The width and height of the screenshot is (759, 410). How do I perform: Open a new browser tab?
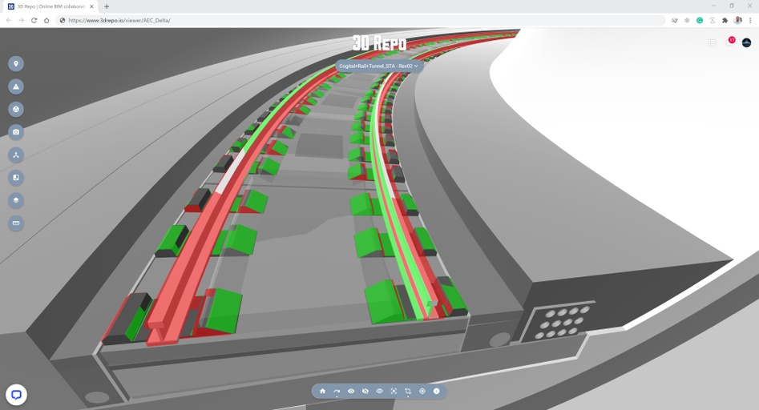(x=107, y=6)
